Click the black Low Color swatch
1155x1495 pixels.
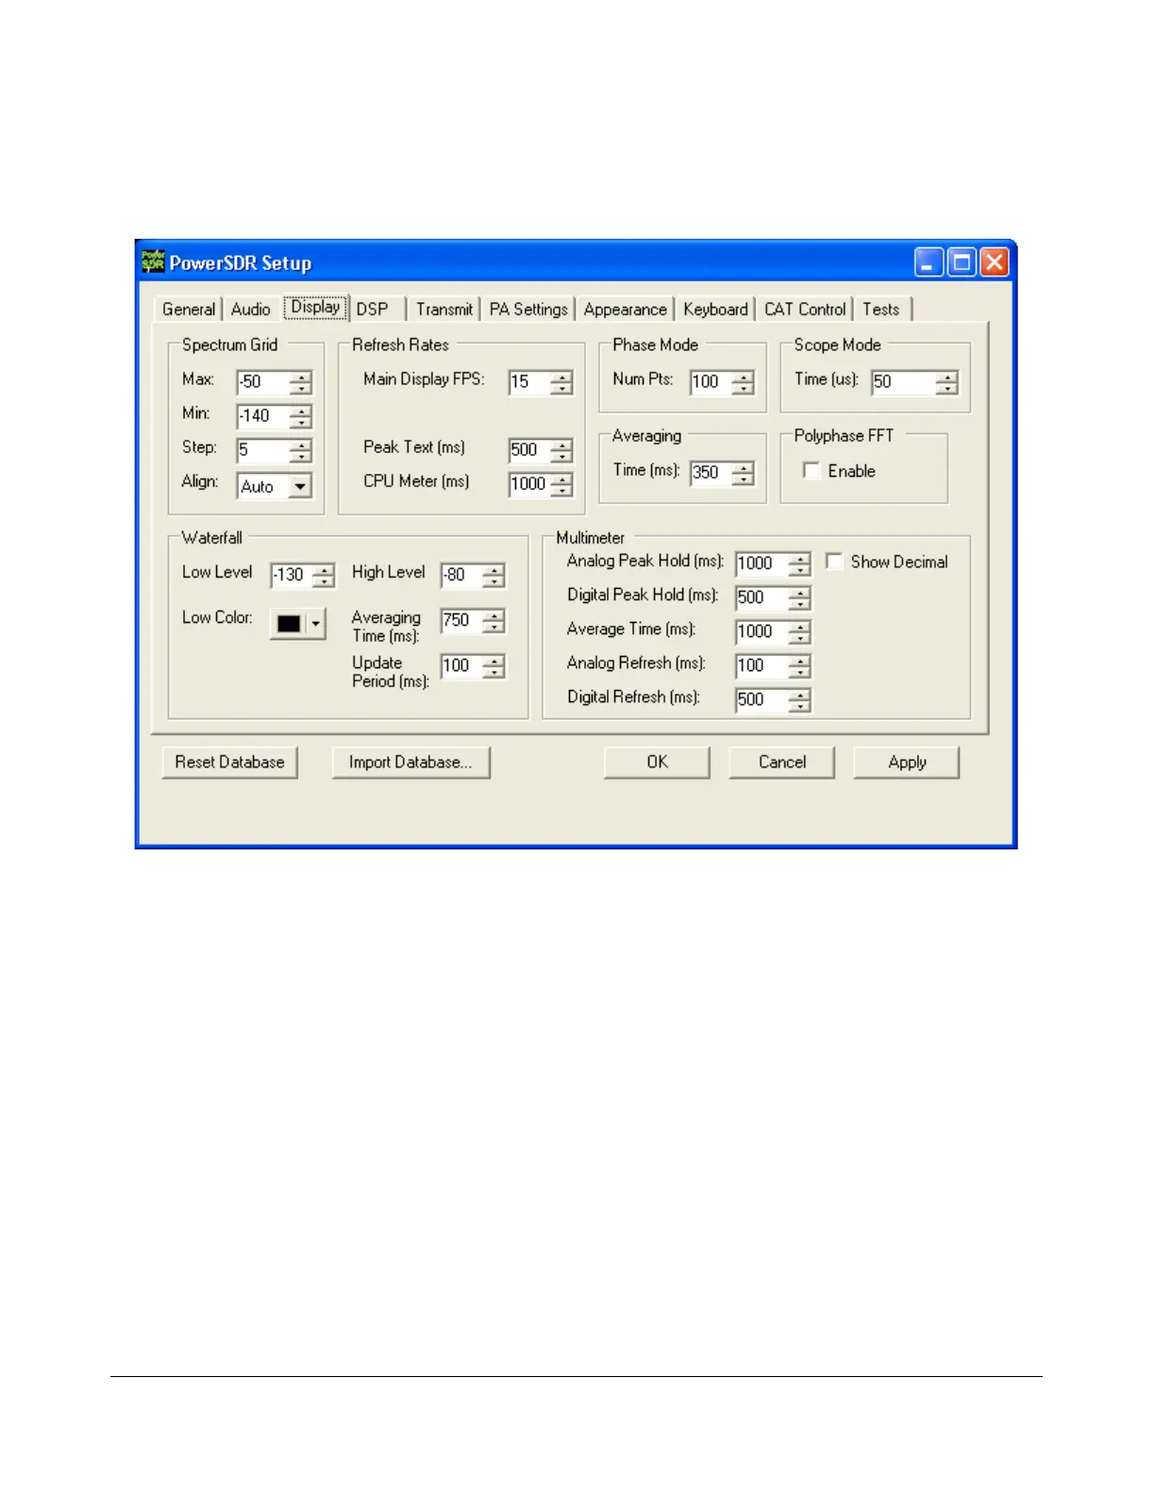click(289, 624)
